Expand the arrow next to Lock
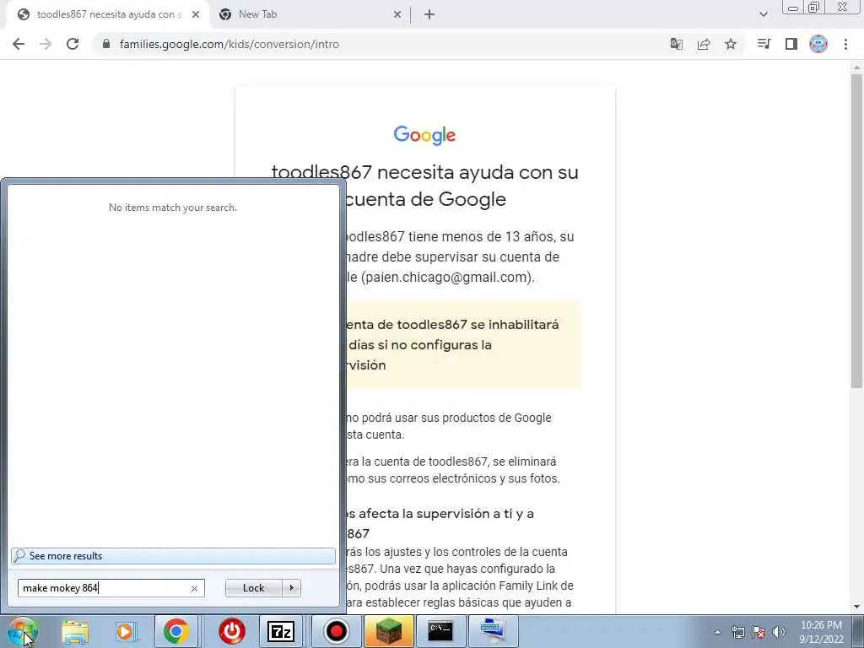This screenshot has height=648, width=864. 291,588
